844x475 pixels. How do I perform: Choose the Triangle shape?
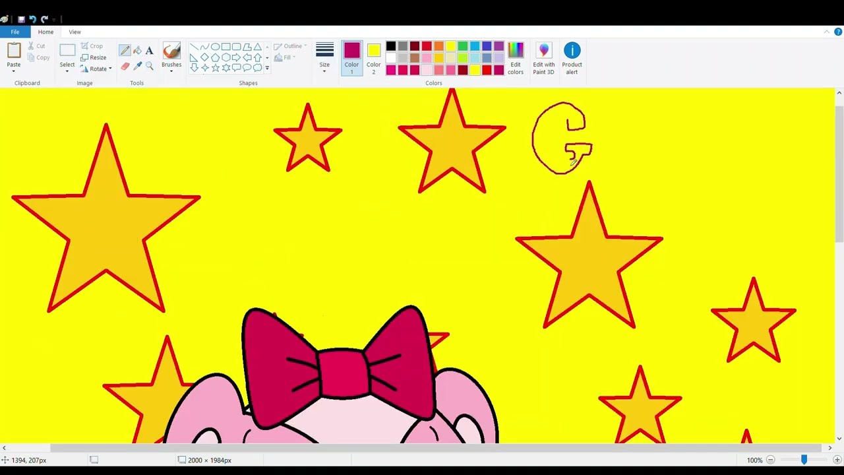point(257,47)
